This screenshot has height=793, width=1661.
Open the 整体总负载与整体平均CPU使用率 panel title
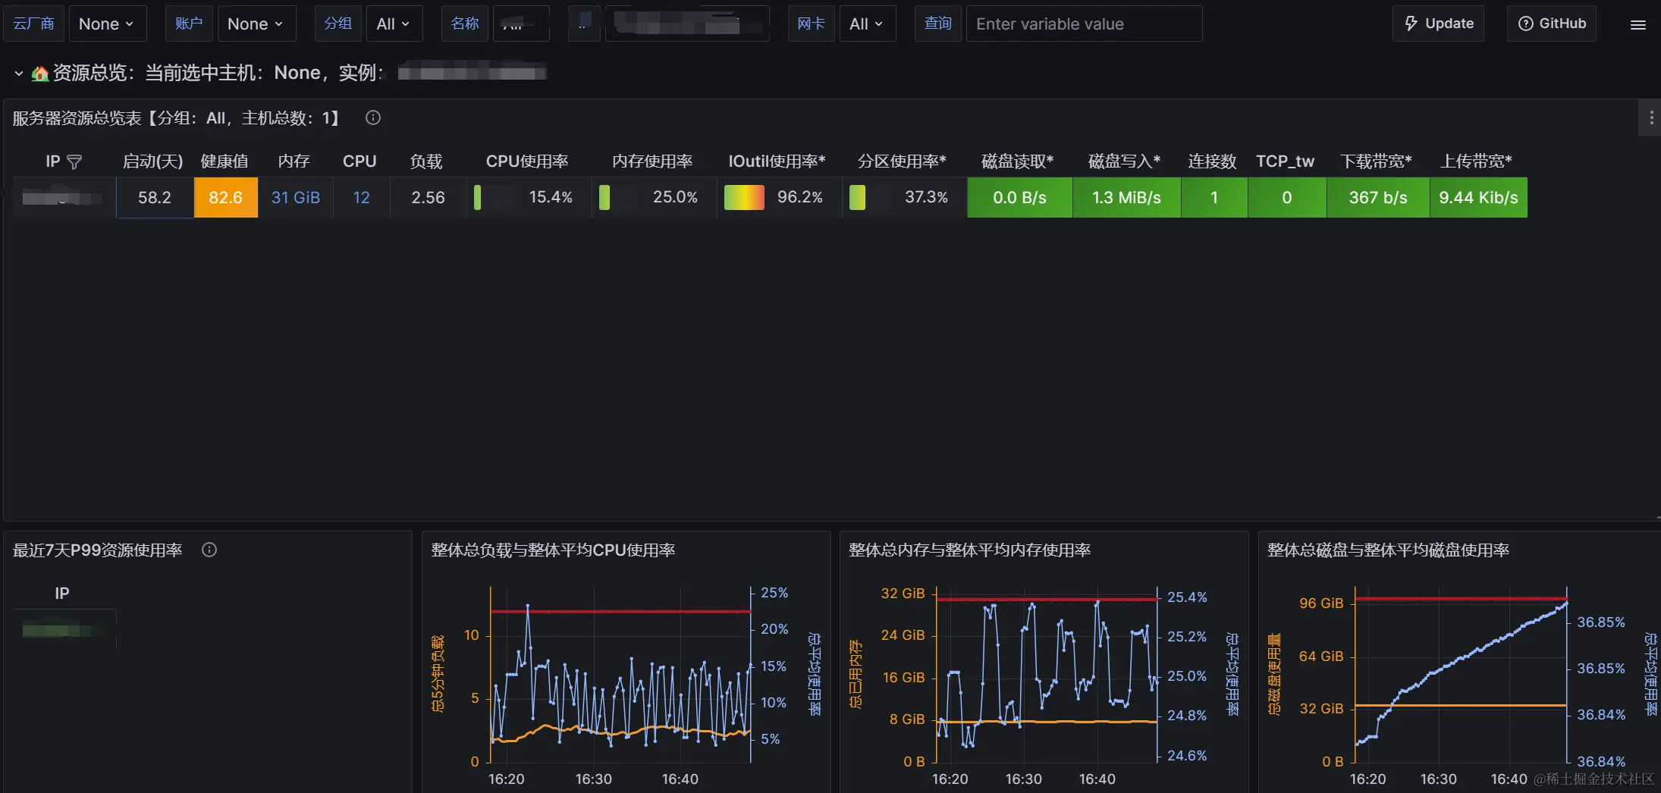[553, 550]
